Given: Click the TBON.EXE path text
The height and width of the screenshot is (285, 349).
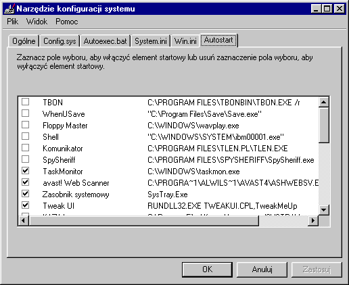Looking at the screenshot, I should click(x=224, y=103).
